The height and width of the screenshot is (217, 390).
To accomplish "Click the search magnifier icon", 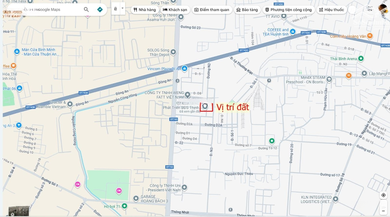I will (x=86, y=9).
